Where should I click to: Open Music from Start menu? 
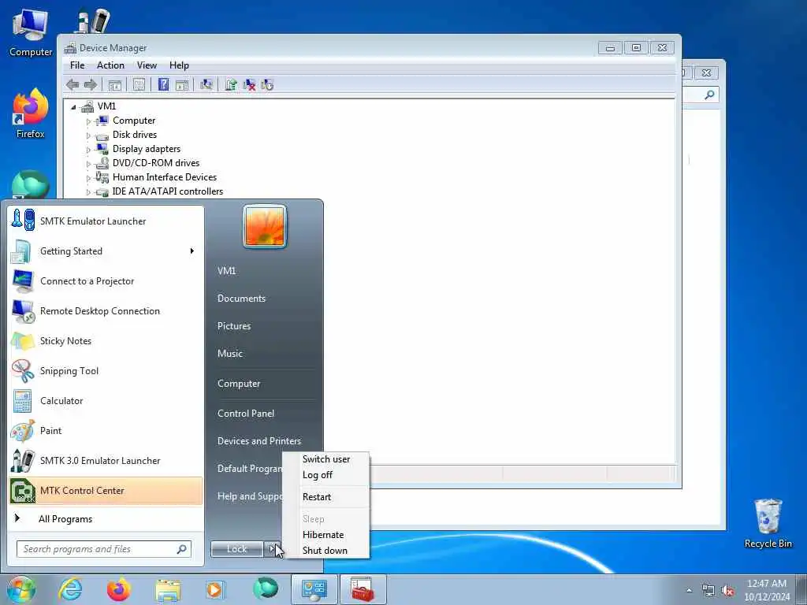(x=229, y=354)
